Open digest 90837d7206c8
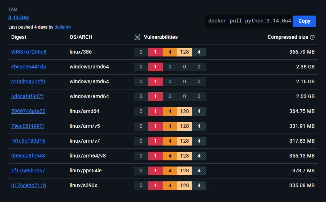This screenshot has height=202, width=326. click(x=29, y=52)
